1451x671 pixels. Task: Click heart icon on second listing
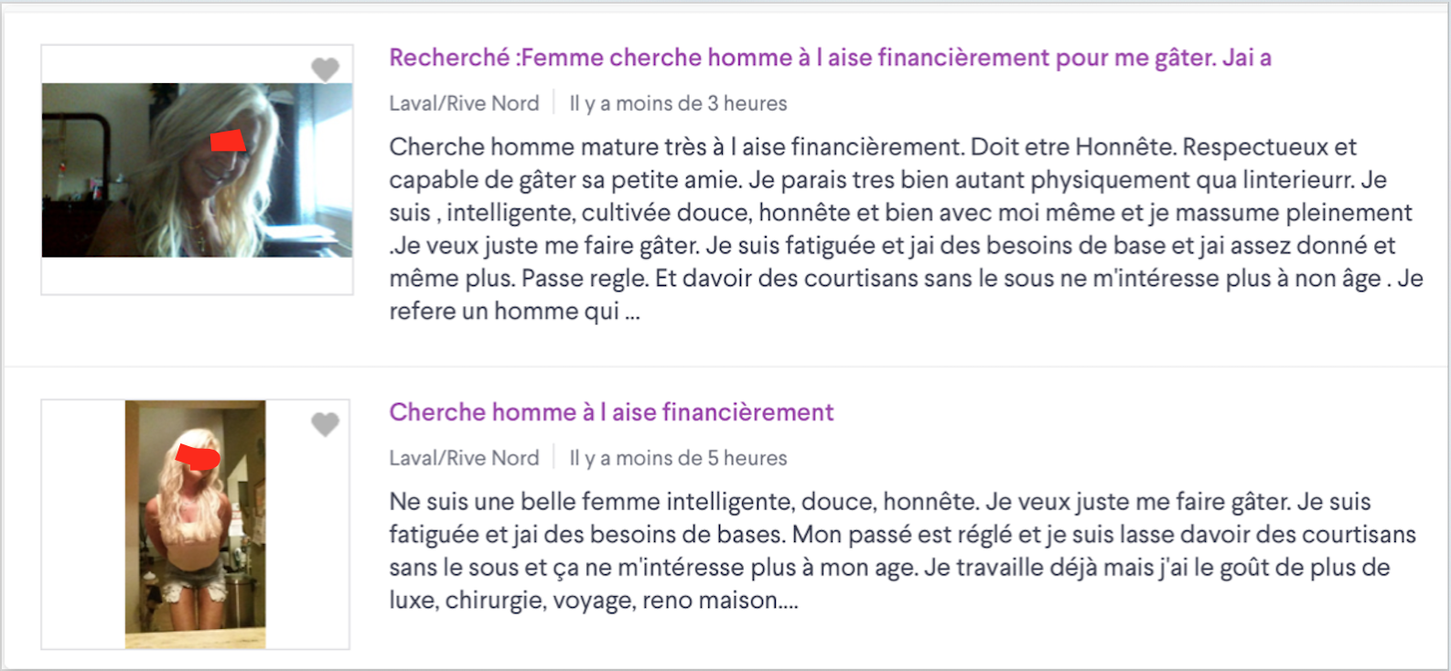tap(325, 424)
